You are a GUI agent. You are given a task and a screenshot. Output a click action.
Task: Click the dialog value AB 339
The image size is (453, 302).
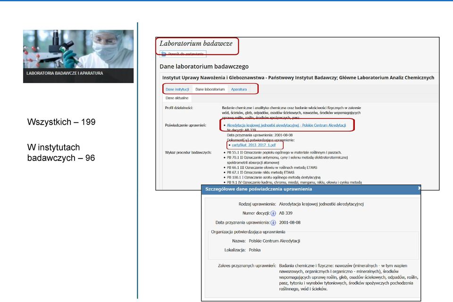click(285, 213)
